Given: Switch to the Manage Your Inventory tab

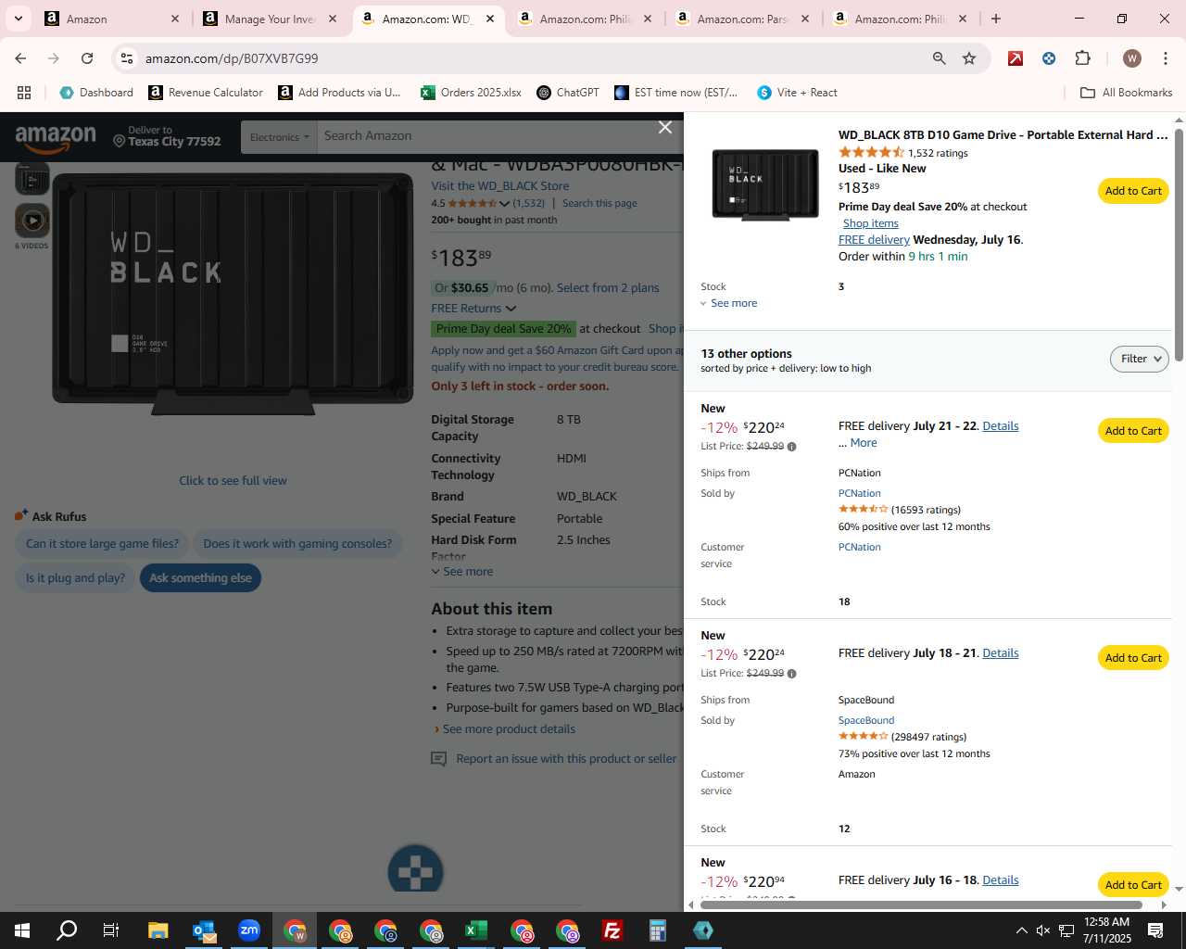Looking at the screenshot, I should click(x=270, y=19).
